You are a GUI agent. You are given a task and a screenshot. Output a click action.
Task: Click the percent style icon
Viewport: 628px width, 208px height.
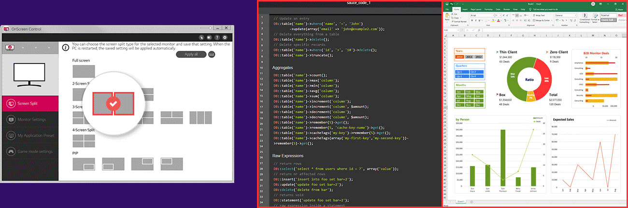(563, 20)
